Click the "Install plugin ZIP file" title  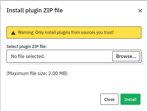34,11
